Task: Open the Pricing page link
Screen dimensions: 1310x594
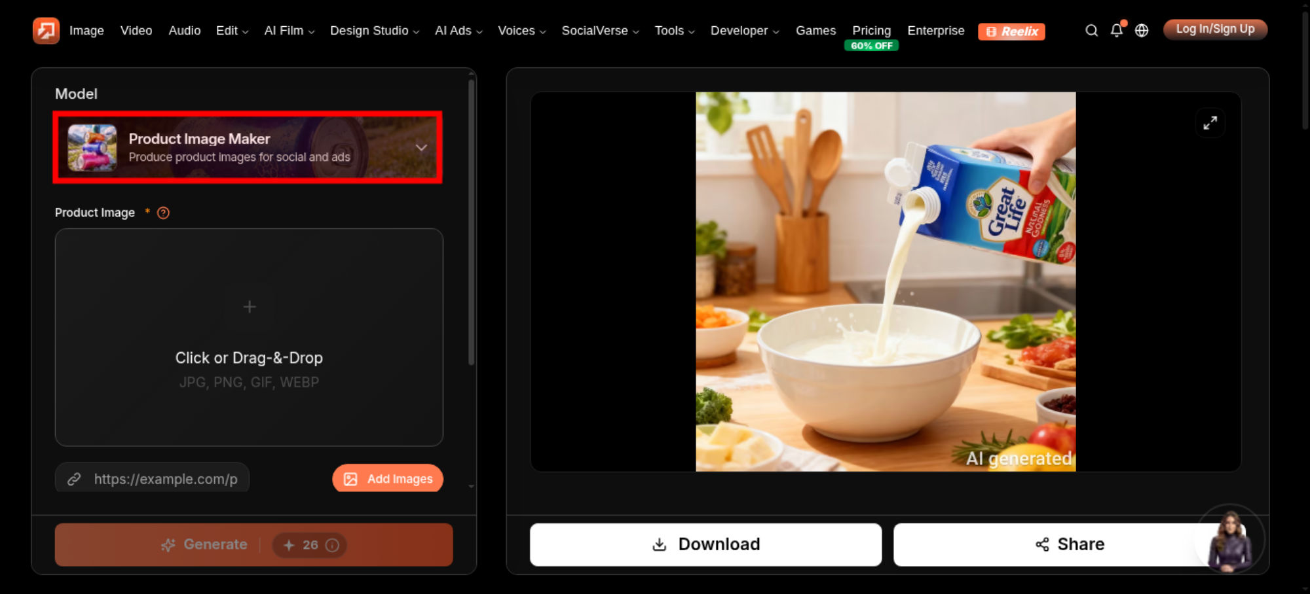Action: tap(871, 31)
